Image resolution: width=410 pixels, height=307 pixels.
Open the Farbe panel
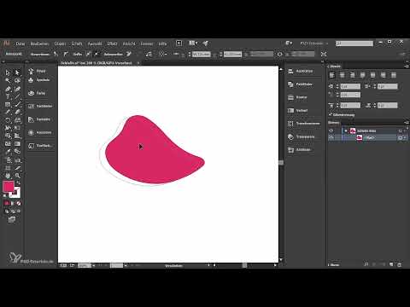coord(41,93)
